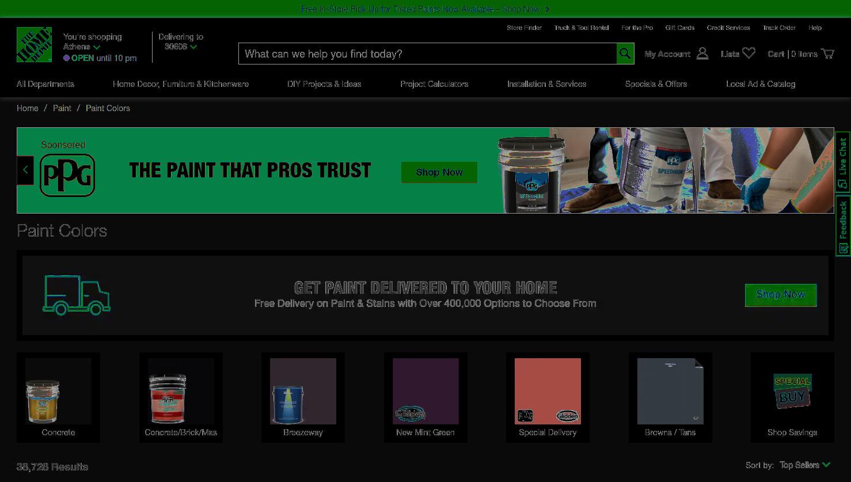Open Installation & Services menu
The image size is (851, 482).
click(x=546, y=84)
